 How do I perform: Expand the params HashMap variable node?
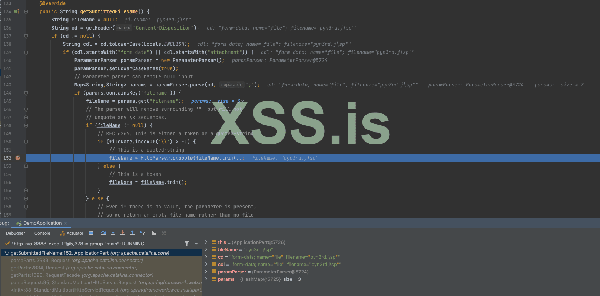pos(206,279)
